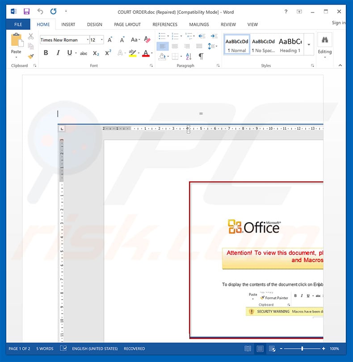Open the Editing group menu
The image size is (353, 362).
click(325, 46)
